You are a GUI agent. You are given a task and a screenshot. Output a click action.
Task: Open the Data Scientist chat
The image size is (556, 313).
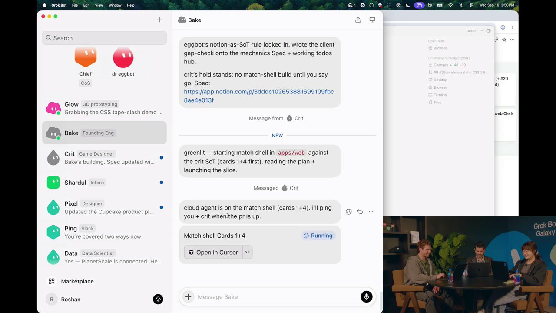pyautogui.click(x=104, y=257)
